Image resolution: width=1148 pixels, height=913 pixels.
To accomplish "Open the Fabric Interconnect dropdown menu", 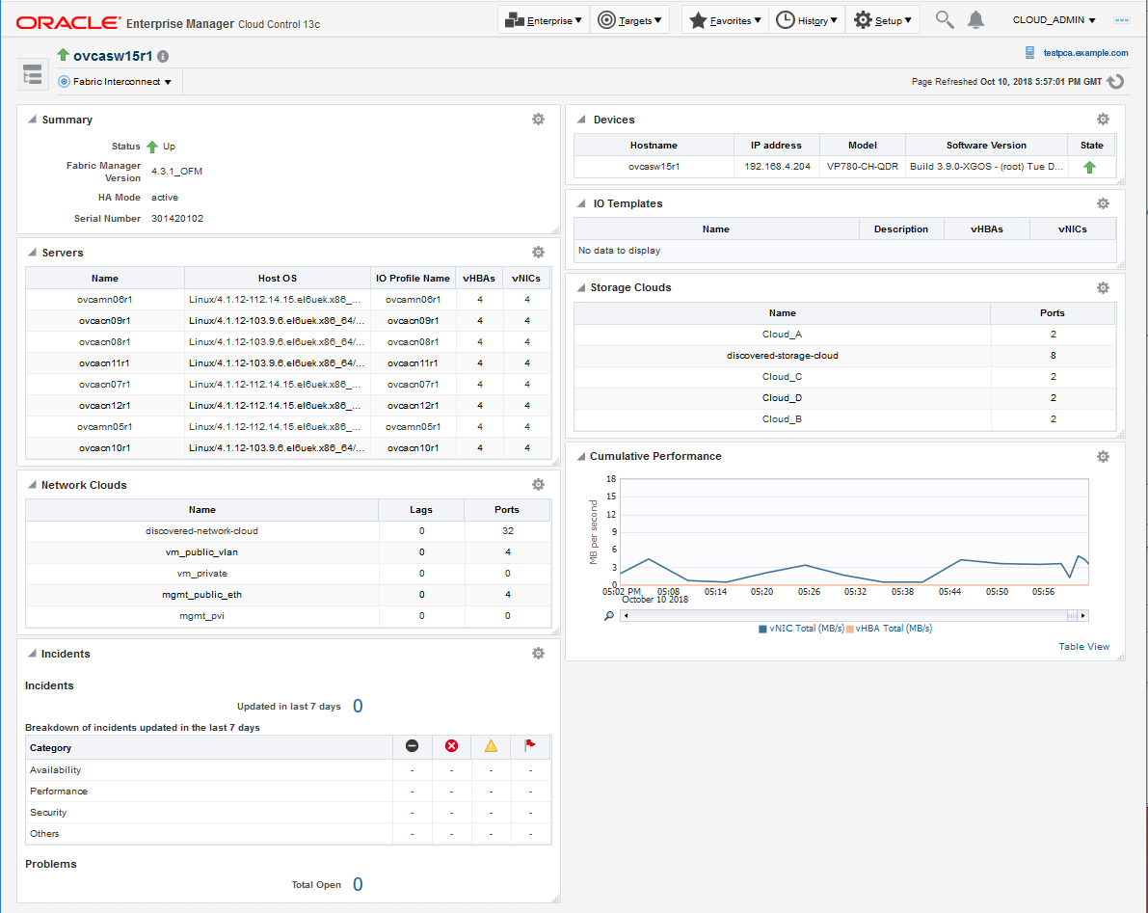I will (x=115, y=81).
